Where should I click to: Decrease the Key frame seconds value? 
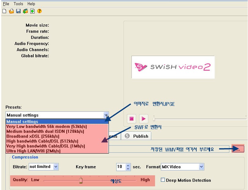pos(128,169)
